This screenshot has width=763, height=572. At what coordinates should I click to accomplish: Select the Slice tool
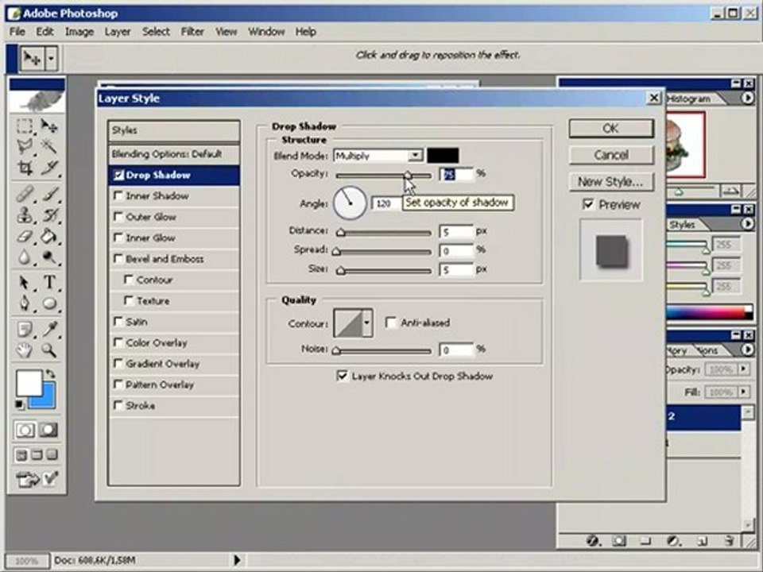point(49,168)
